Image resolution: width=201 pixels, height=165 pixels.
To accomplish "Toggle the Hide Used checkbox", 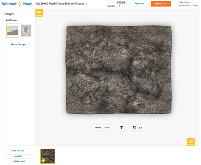I will [x=12, y=161].
